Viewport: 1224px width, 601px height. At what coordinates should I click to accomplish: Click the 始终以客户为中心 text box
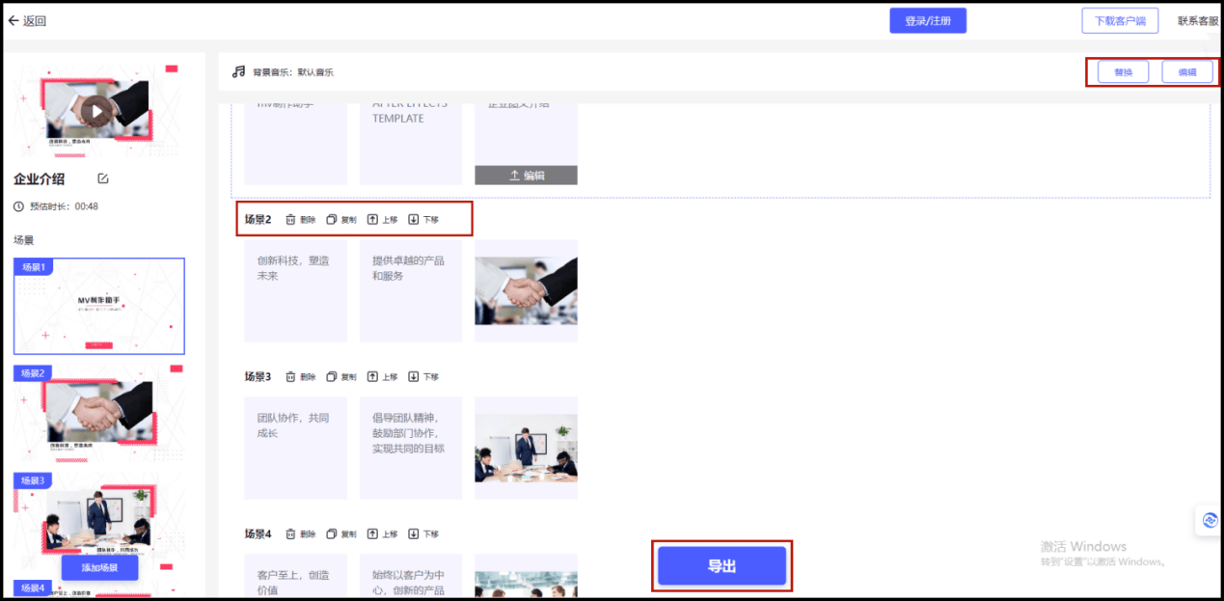(411, 575)
